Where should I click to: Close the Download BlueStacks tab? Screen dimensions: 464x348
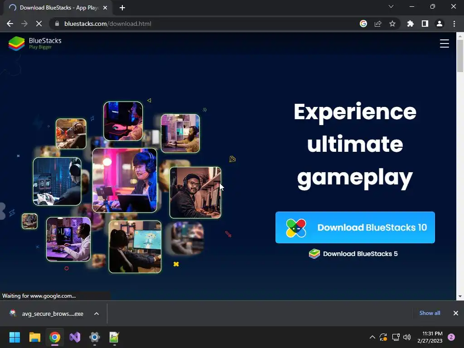(105, 8)
